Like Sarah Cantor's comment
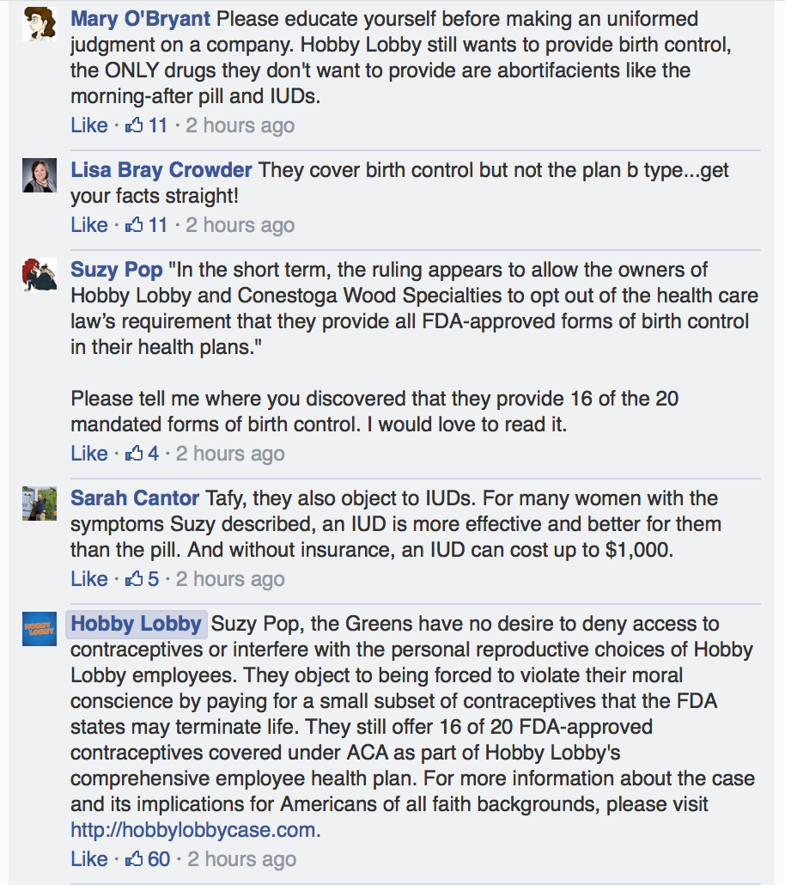Viewport: 785px width, 885px height. [x=88, y=578]
